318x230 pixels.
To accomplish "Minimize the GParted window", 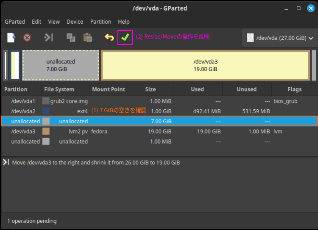I will point(286,8).
